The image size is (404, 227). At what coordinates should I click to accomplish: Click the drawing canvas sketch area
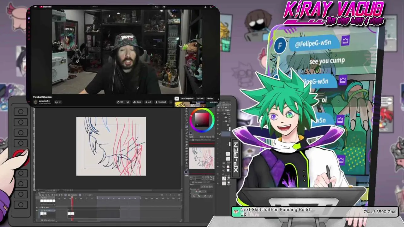click(x=111, y=146)
